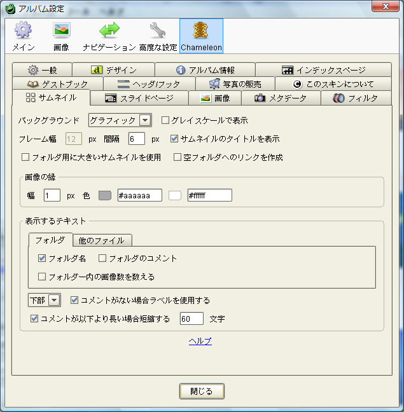
Task: Open the 画像 picture icon section
Action: tap(61, 36)
